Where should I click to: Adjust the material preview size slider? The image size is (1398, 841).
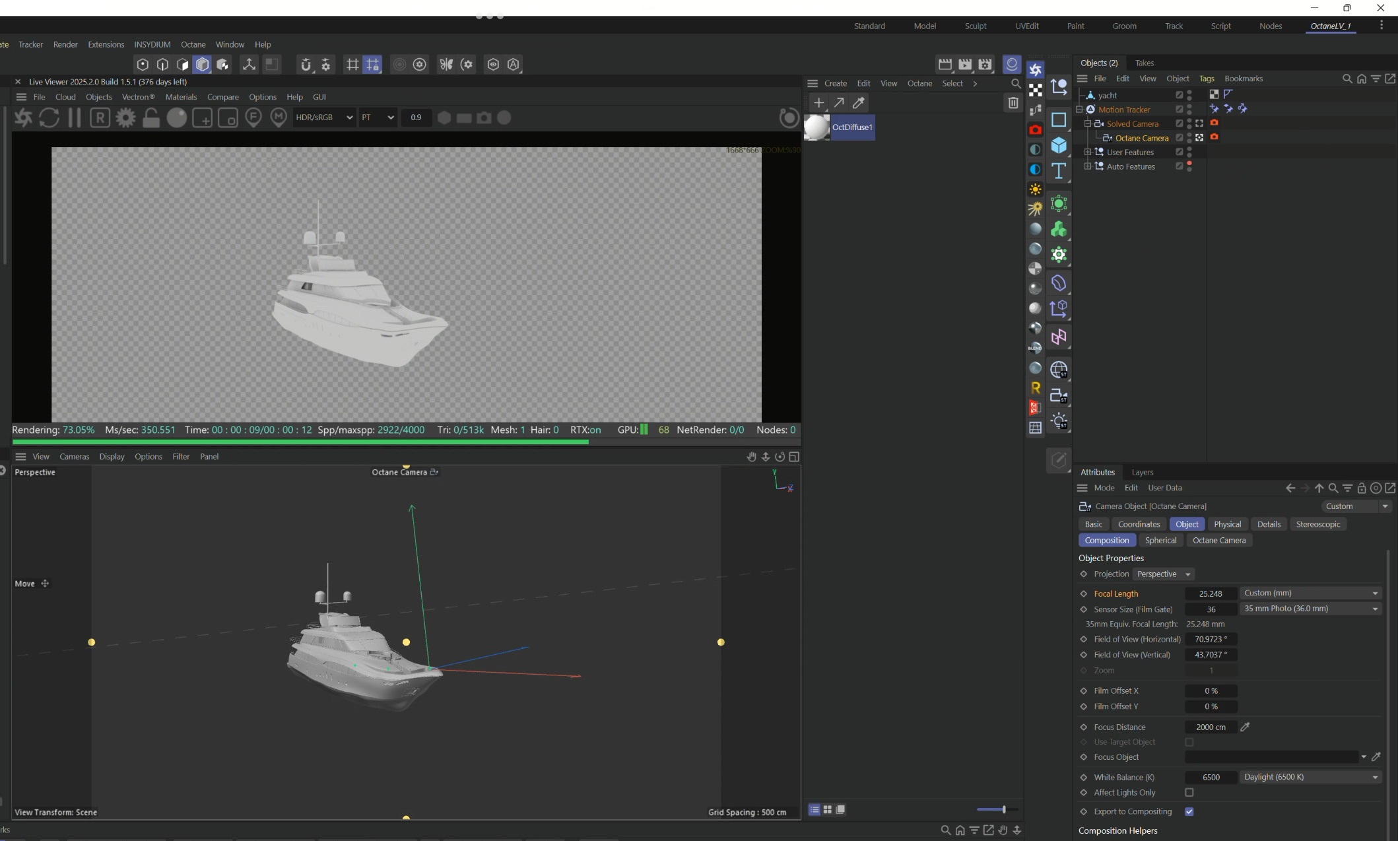(1003, 809)
